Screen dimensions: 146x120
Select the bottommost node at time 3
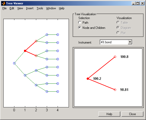(x=47, y=91)
